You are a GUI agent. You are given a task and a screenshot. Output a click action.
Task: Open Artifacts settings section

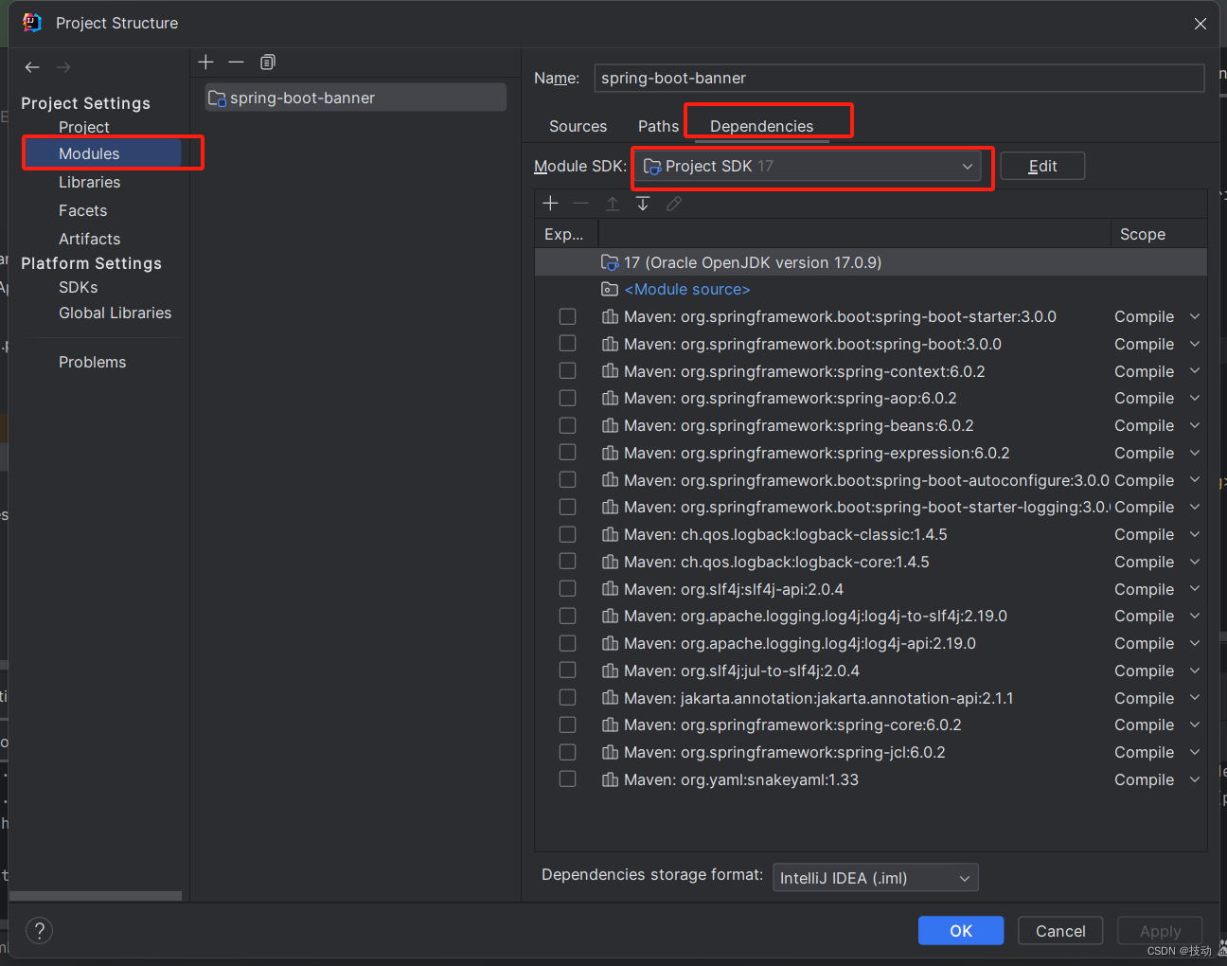tap(90, 239)
